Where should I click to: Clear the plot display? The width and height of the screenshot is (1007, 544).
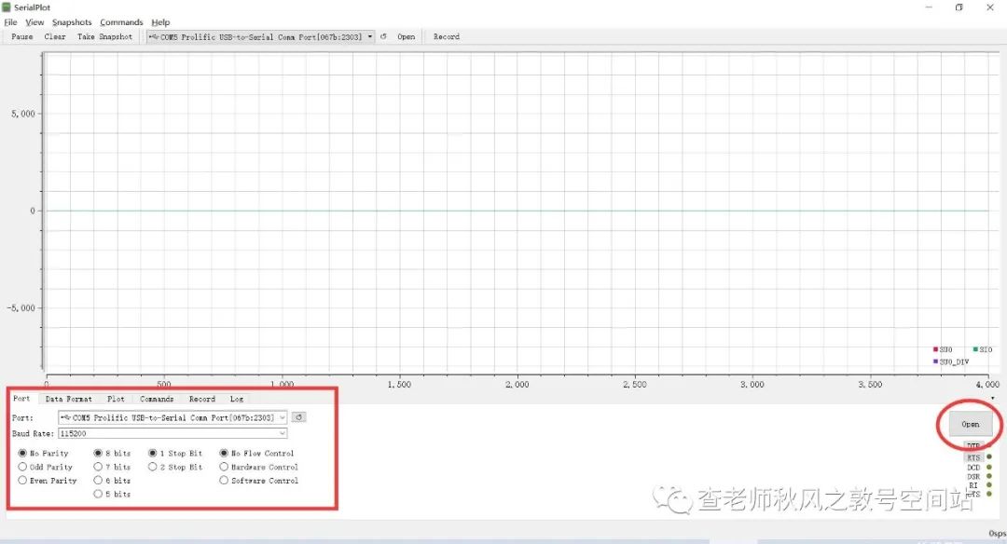click(x=54, y=36)
